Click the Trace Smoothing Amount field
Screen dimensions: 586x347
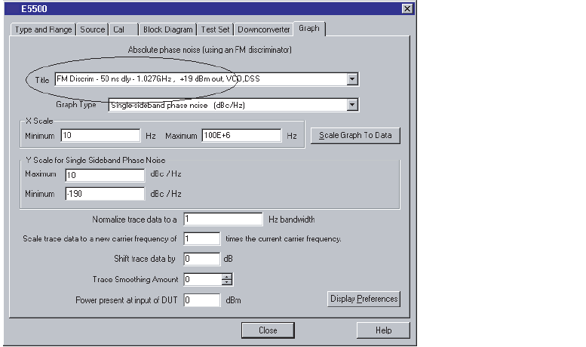tap(203, 279)
